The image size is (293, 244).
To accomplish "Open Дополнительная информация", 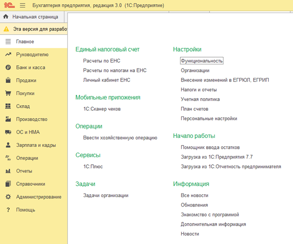I will click(213, 224).
